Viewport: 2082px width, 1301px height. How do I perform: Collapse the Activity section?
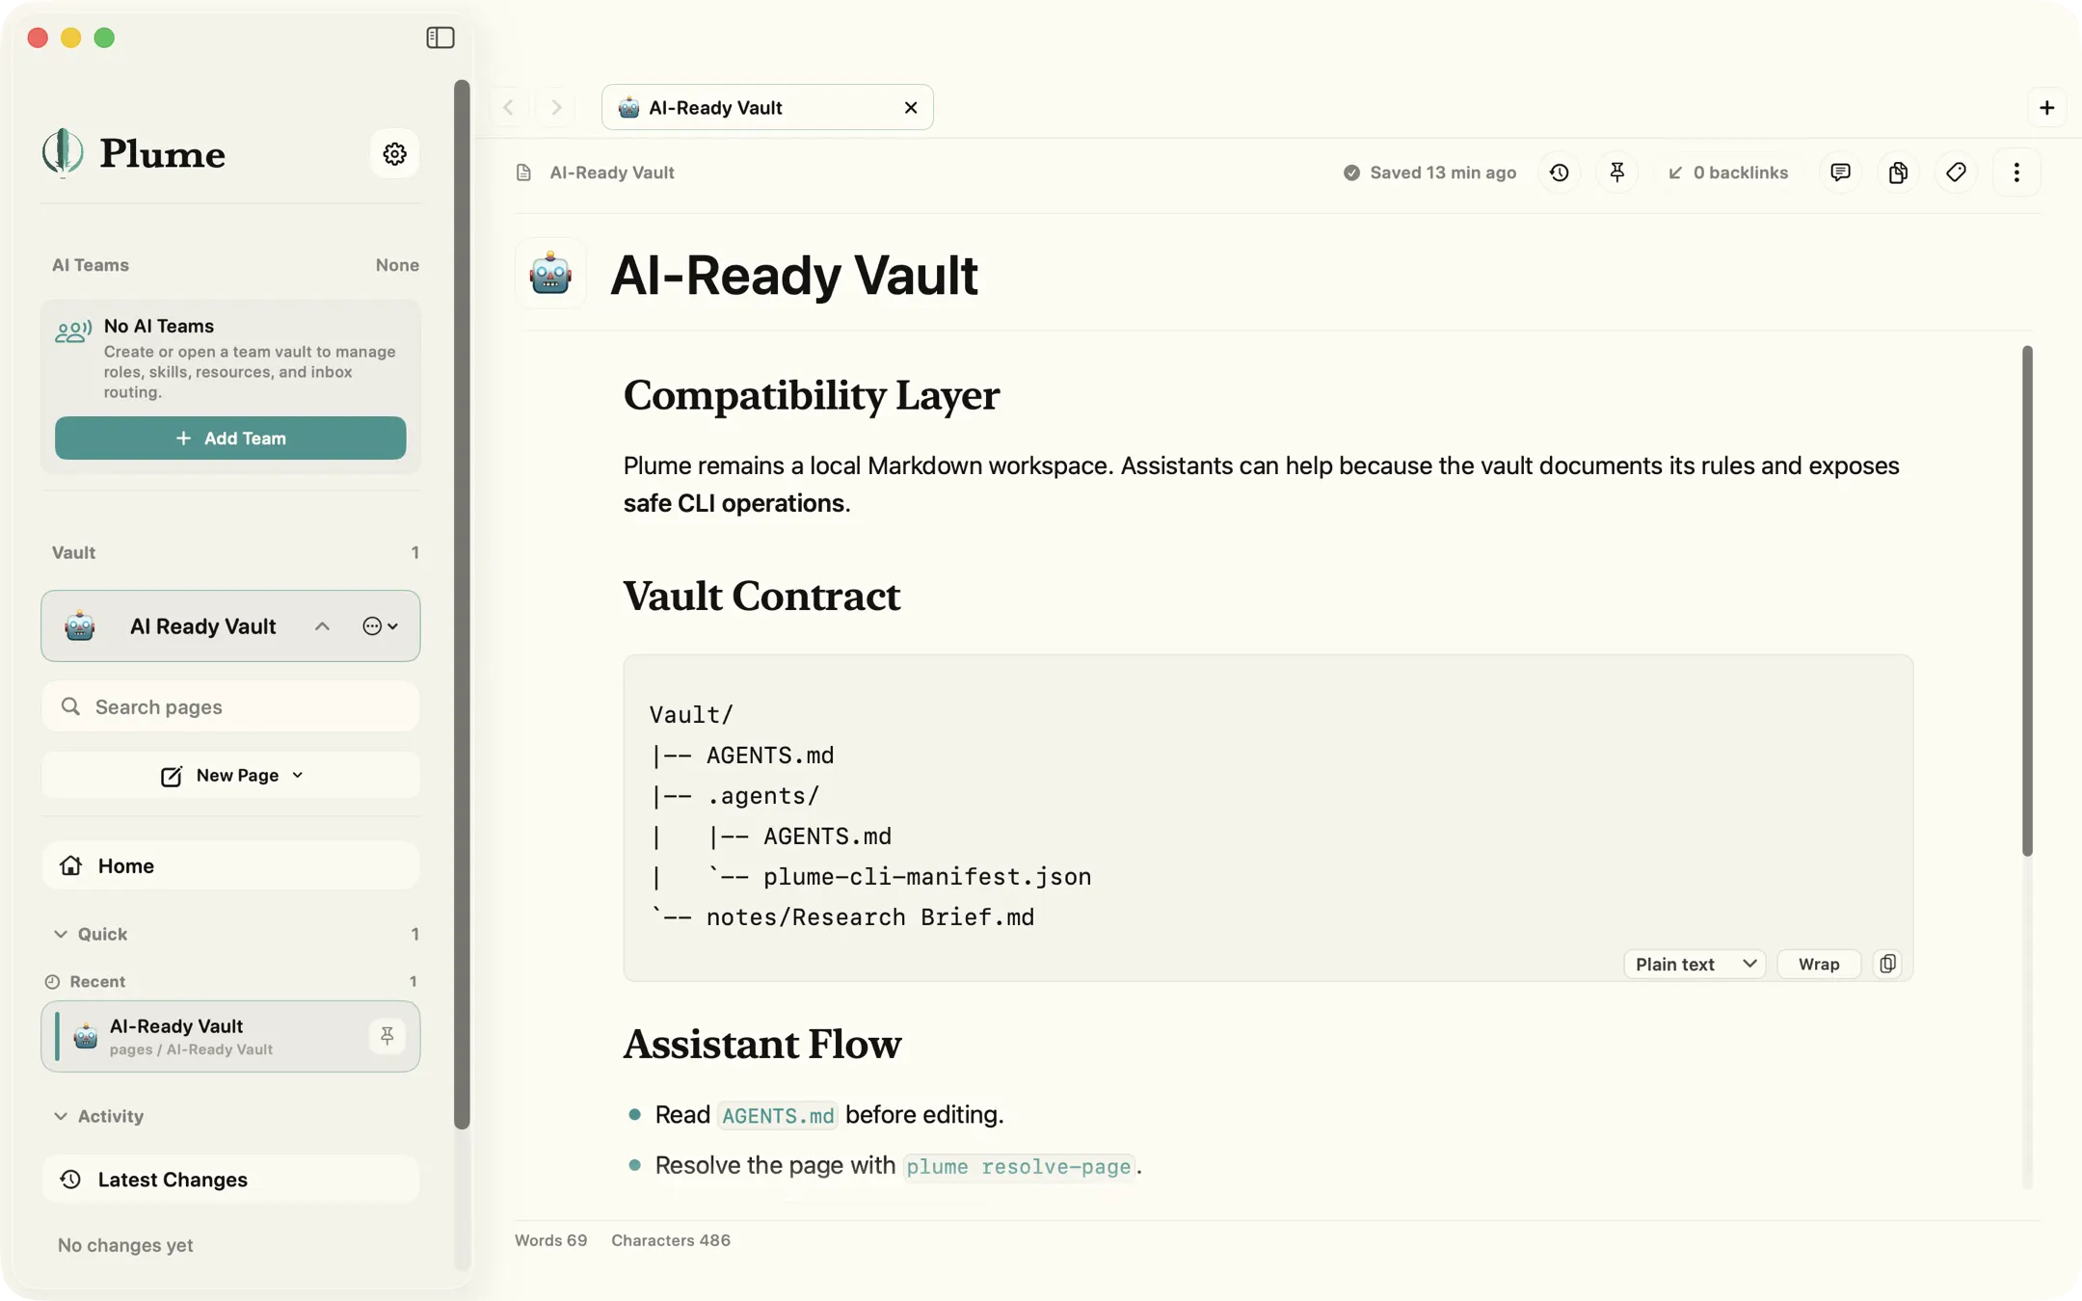pyautogui.click(x=61, y=1116)
